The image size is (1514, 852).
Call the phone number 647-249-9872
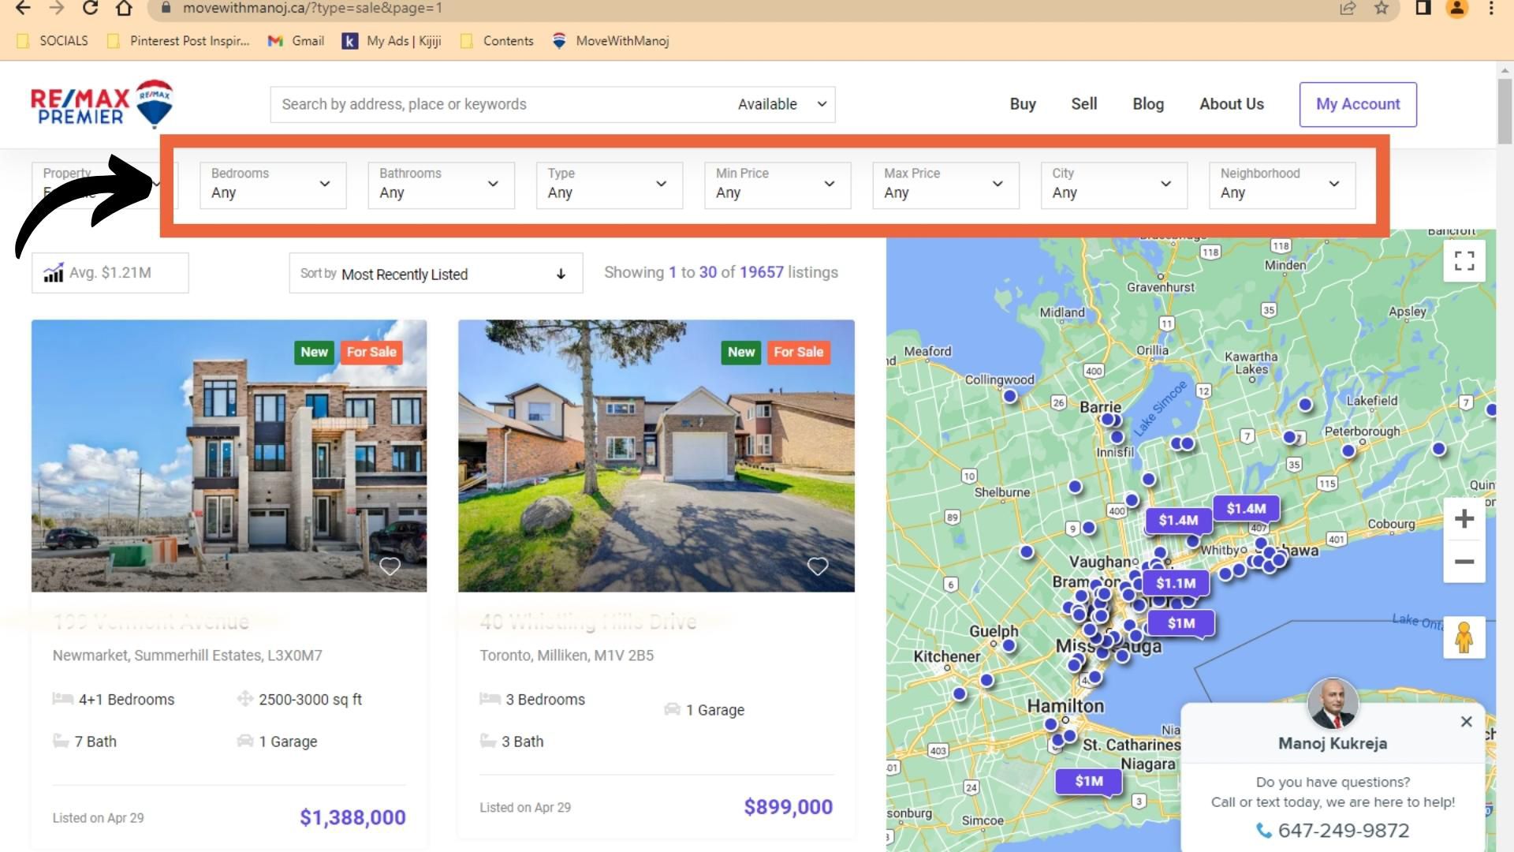pyautogui.click(x=1342, y=830)
